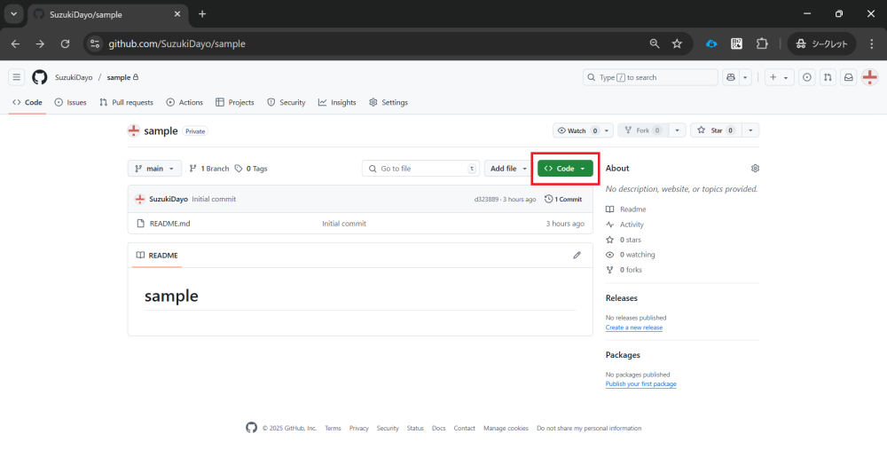Open the create new plus menu
Viewport: 887px width, 466px height.
click(x=779, y=77)
